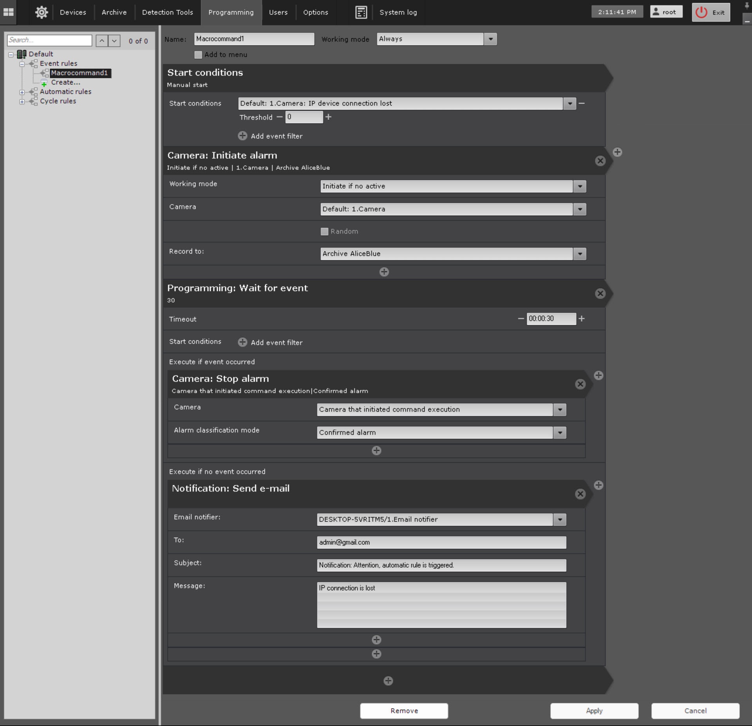Screen dimensions: 752x726
Task: Expand the Record to archive dropdown
Action: click(580, 254)
